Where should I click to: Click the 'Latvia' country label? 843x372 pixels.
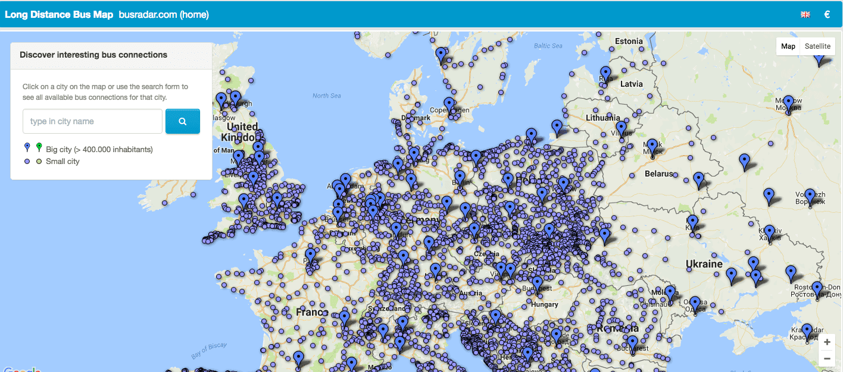632,84
